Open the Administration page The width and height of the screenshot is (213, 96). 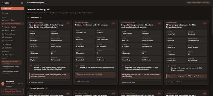[12, 55]
